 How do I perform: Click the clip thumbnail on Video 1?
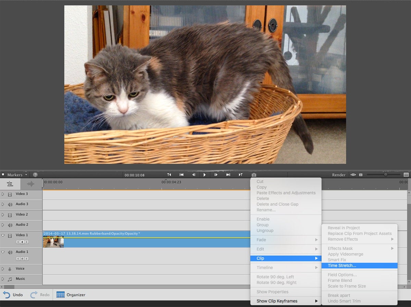coord(53,242)
